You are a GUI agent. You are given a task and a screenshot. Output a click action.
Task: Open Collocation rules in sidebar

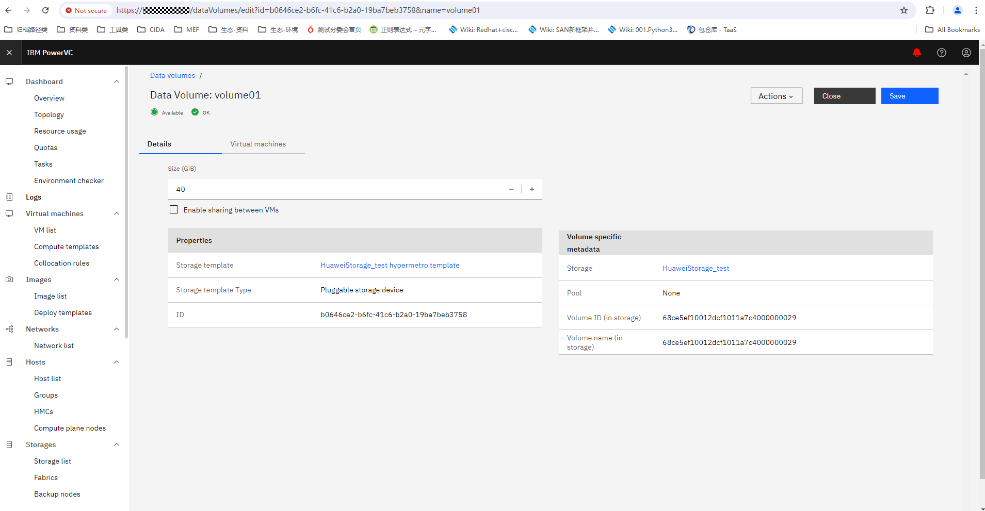click(x=61, y=263)
